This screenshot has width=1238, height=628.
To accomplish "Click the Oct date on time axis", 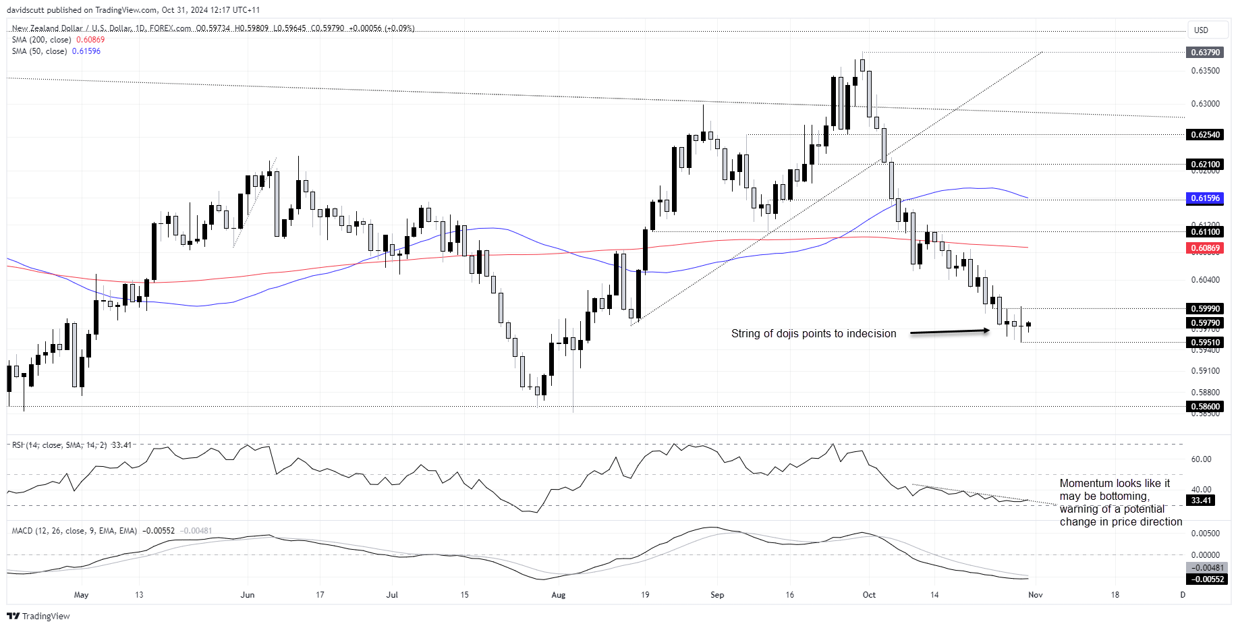I will [869, 595].
